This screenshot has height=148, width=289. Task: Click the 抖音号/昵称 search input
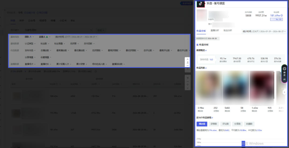coord(58,30)
